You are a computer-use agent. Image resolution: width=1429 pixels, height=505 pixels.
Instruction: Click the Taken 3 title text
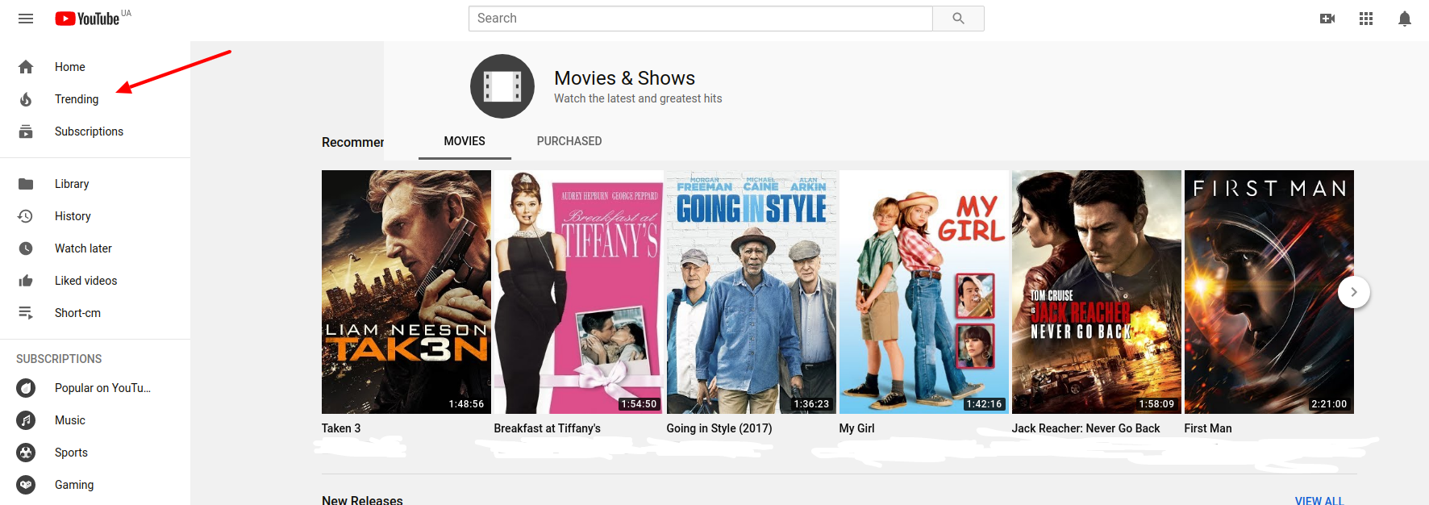click(341, 428)
